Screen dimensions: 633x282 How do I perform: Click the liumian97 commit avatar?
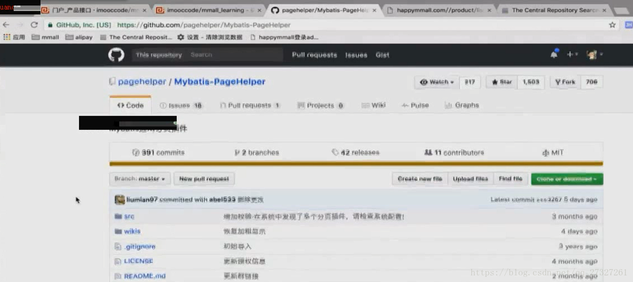[120, 200]
